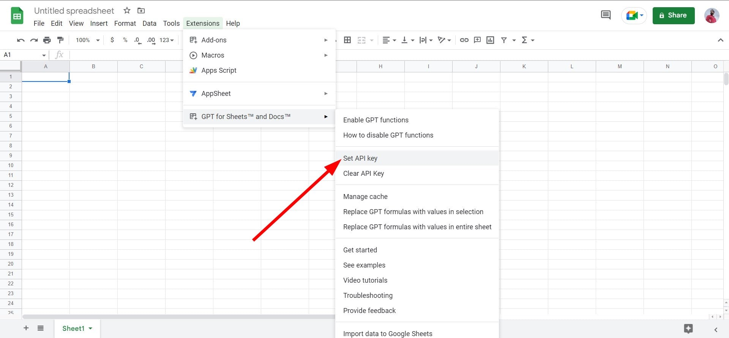Viewport: 729px width, 338px height.
Task: Click the undo arrow icon
Action: (x=21, y=40)
